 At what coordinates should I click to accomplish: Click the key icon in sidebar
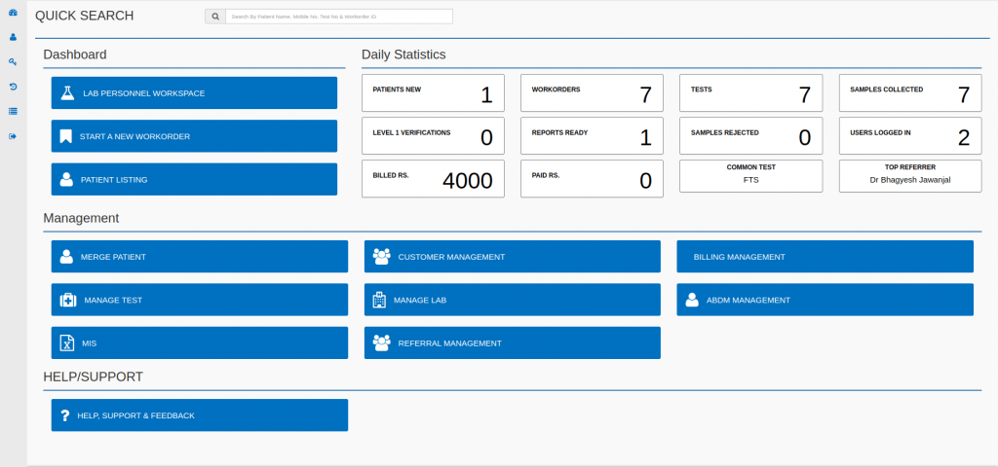point(13,61)
